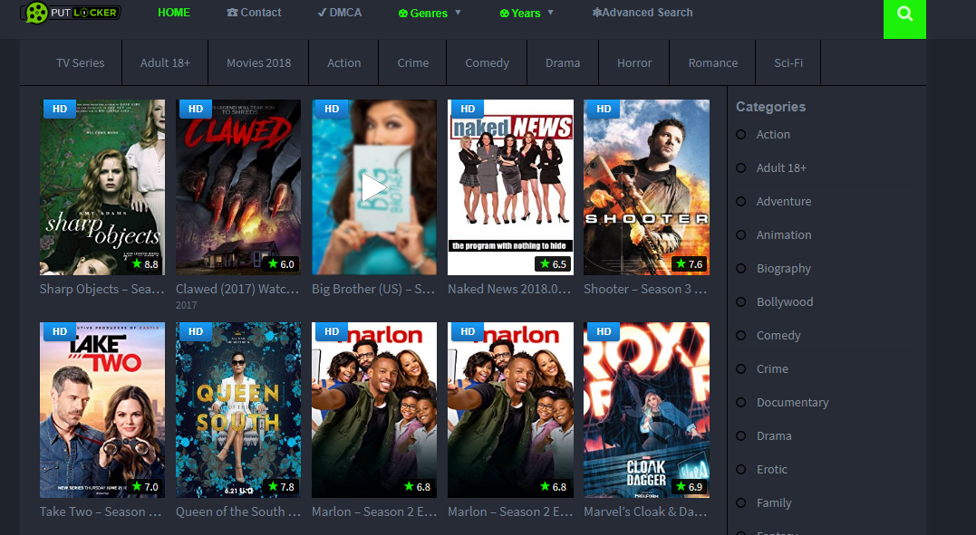The image size is (976, 535).
Task: Click the Naked News poster thumbnail
Action: click(510, 187)
